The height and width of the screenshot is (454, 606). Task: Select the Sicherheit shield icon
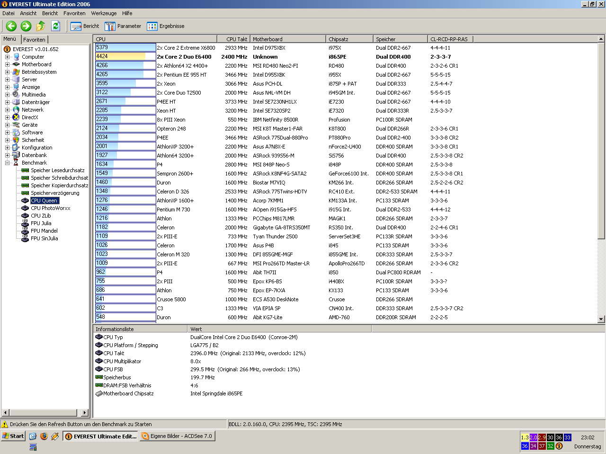(x=16, y=140)
